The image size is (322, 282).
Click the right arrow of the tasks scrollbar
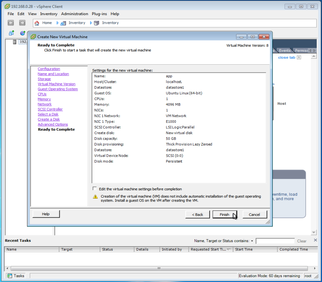[x=315, y=268]
